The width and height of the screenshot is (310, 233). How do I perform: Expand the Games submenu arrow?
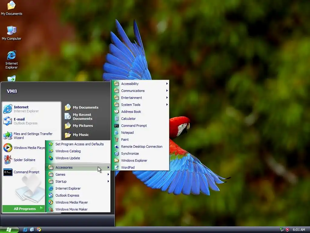coord(108,174)
